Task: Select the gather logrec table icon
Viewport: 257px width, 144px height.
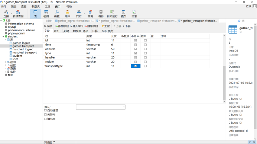Action: pyautogui.click(x=11, y=43)
